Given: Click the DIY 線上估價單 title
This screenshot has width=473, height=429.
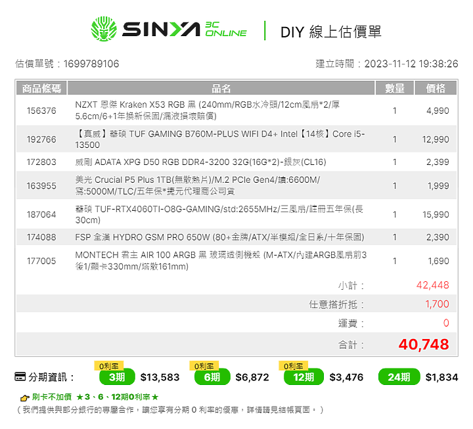Looking at the screenshot, I should pyautogui.click(x=331, y=32).
